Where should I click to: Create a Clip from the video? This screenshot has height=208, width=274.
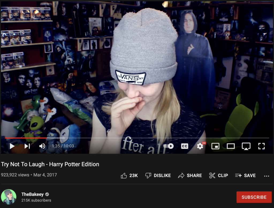(x=218, y=175)
